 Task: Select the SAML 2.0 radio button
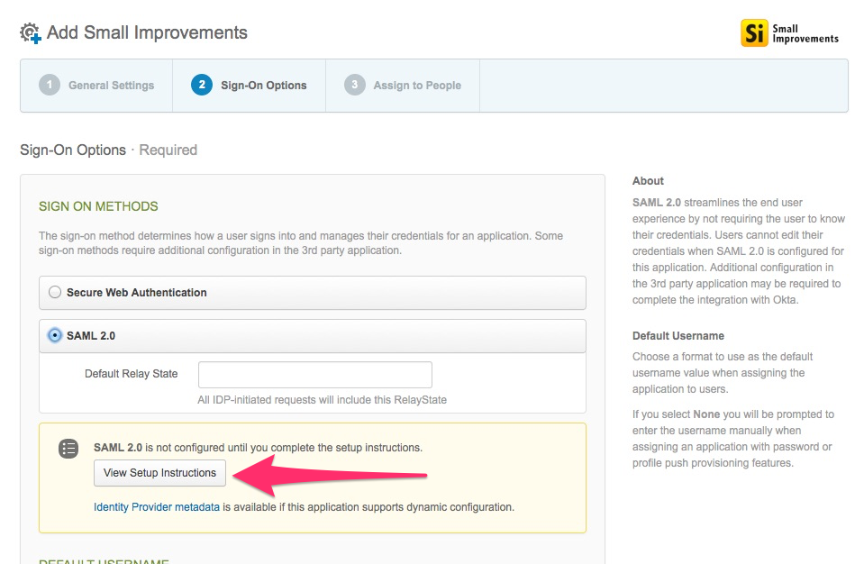pos(55,335)
